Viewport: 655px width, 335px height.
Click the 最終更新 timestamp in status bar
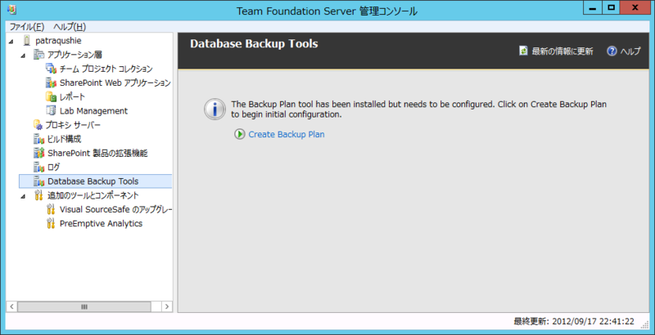pos(574,321)
